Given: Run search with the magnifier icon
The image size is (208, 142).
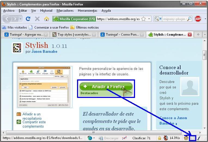Looking at the screenshot, I should click(189, 19).
